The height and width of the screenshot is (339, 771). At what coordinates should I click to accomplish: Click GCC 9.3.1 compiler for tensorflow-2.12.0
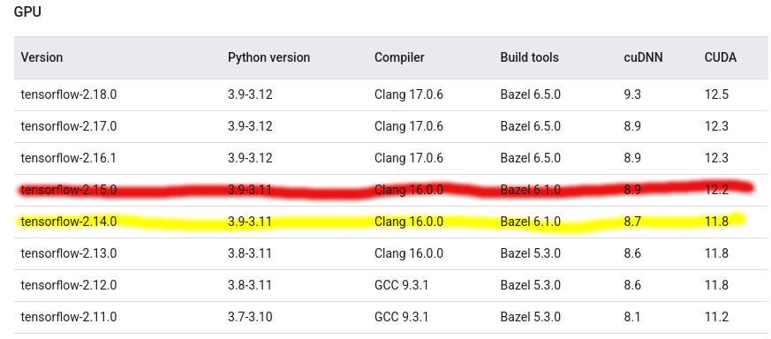(x=401, y=285)
